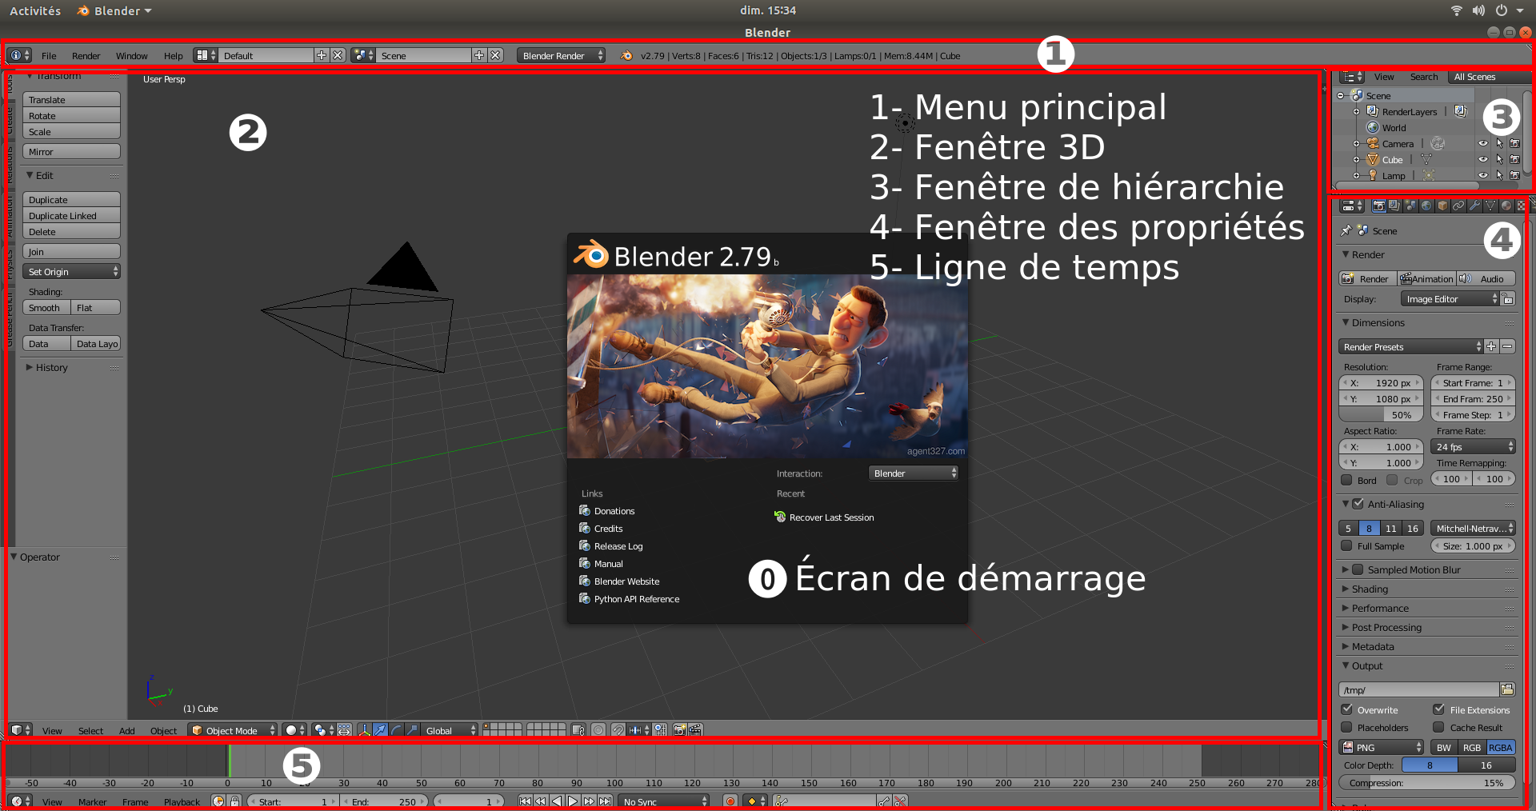
Task: Open the Interaction Blender dropdown on splash screen
Action: point(914,473)
